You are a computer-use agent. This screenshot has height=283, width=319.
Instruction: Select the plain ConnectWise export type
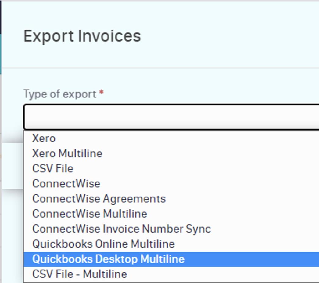(66, 183)
